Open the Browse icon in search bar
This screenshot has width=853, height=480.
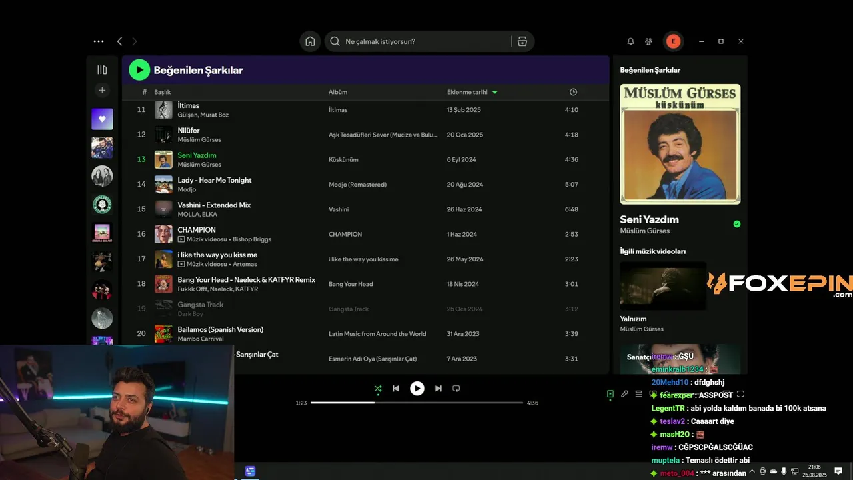click(x=522, y=41)
